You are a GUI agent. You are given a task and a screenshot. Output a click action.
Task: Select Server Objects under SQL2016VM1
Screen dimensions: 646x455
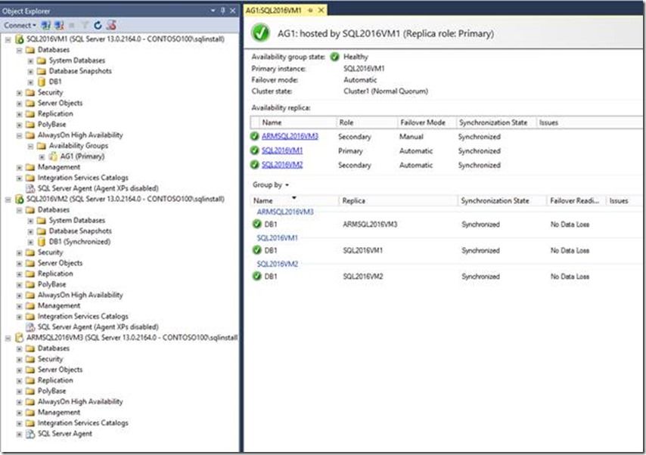click(x=61, y=103)
